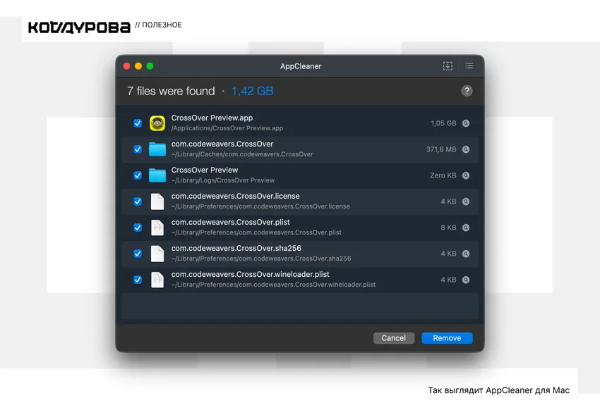Image resolution: width=600 pixels, height=410 pixels.
Task: Close the AppCleaner window with red button
Action: point(126,66)
